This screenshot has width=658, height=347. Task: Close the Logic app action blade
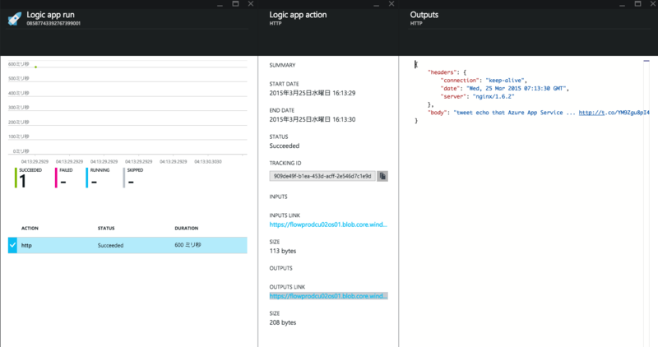click(392, 4)
